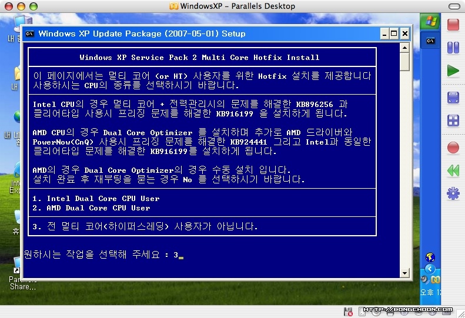465x318 pixels.
Task: Click the green Play triangle in Parallels toolbar
Action: 453,71
